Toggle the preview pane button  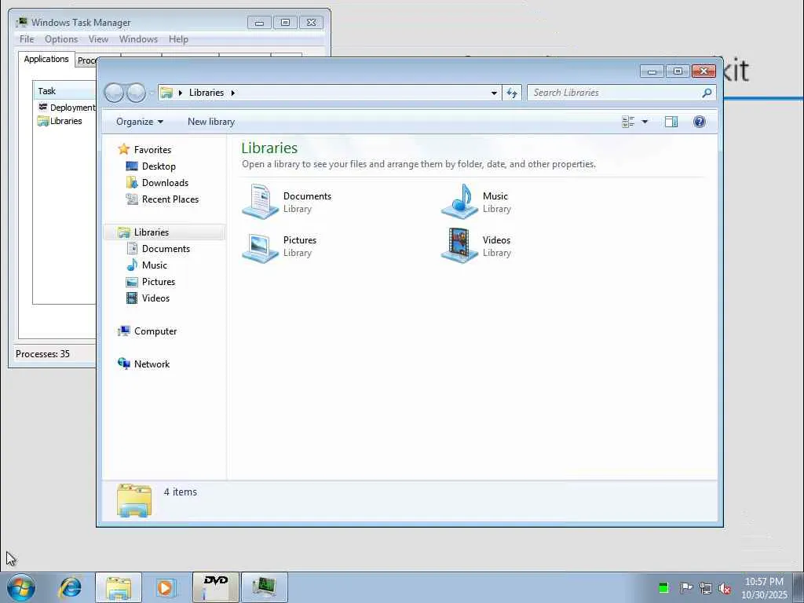point(671,122)
